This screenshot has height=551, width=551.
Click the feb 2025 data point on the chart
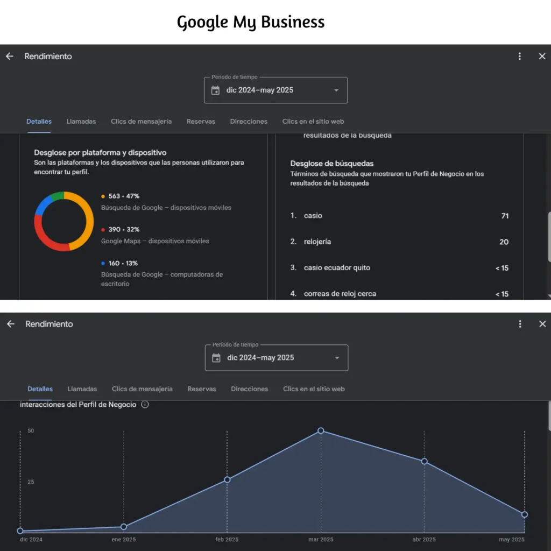tap(227, 479)
